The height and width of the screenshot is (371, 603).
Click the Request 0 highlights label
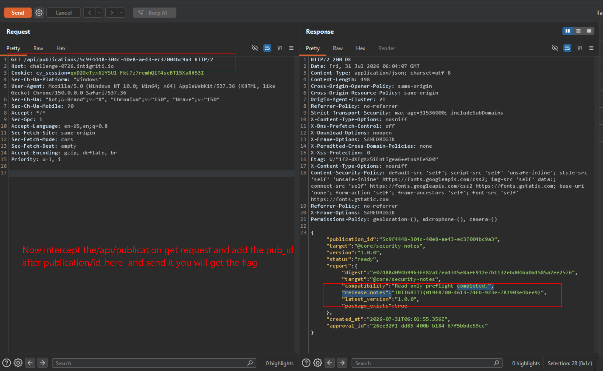click(x=280, y=363)
